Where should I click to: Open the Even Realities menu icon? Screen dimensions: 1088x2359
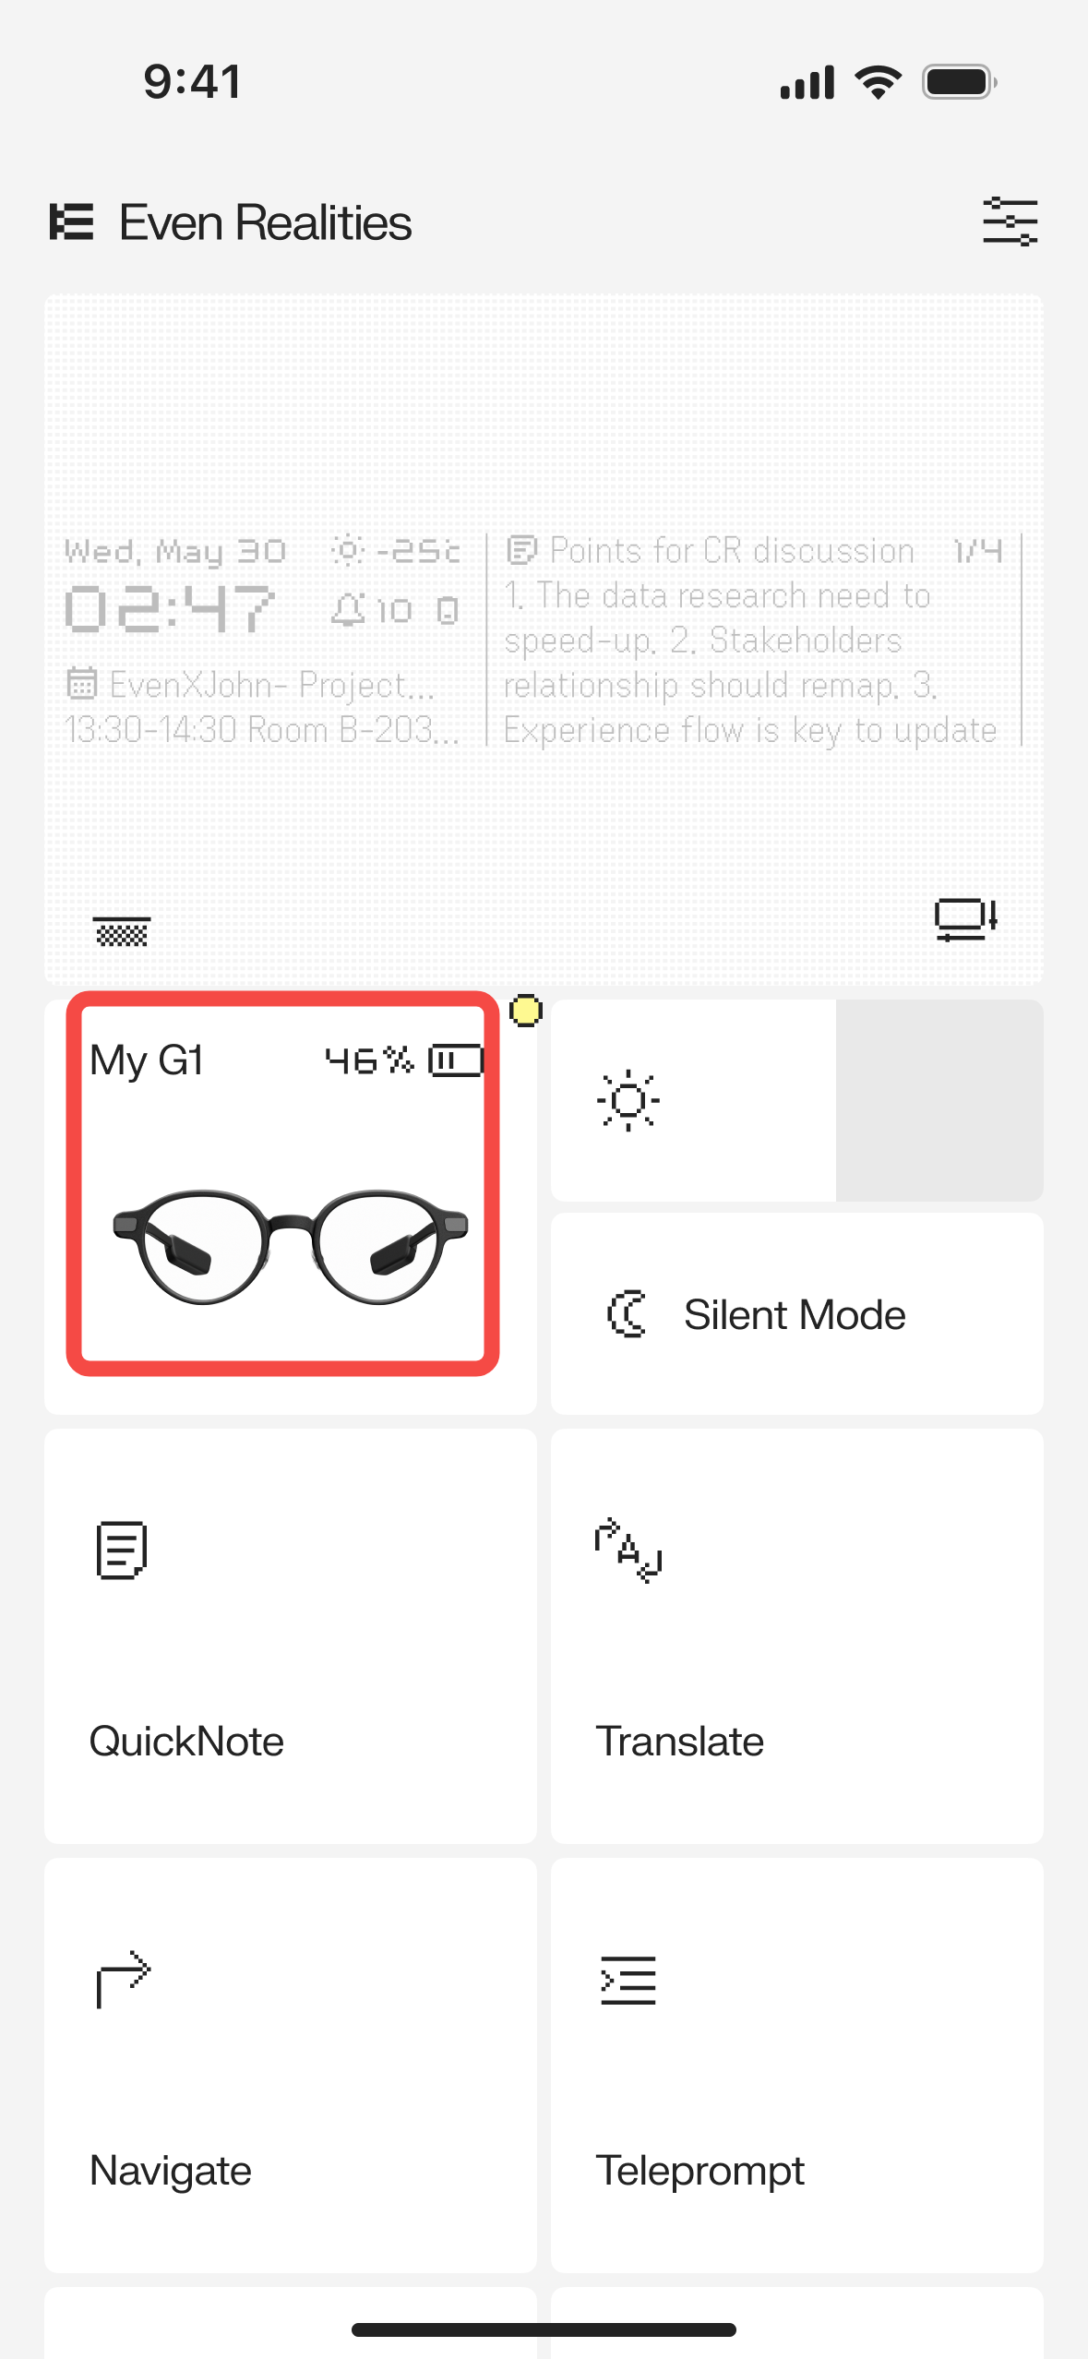coord(71,222)
